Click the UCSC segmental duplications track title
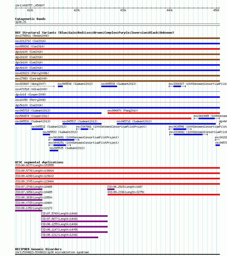This screenshot has height=256, width=227. (x=39, y=162)
